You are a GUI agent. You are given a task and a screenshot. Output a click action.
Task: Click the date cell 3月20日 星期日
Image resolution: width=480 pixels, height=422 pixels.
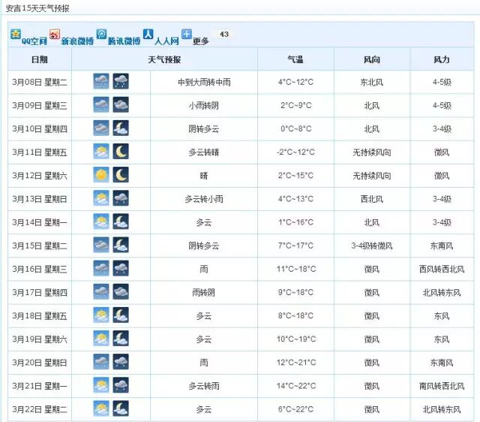click(40, 363)
